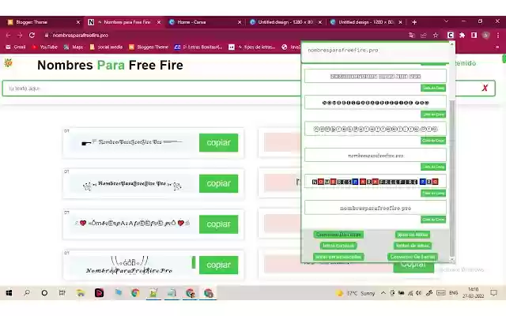The image size is (506, 316).
Task: Click the translate page icon in address bar
Action: [x=411, y=35]
